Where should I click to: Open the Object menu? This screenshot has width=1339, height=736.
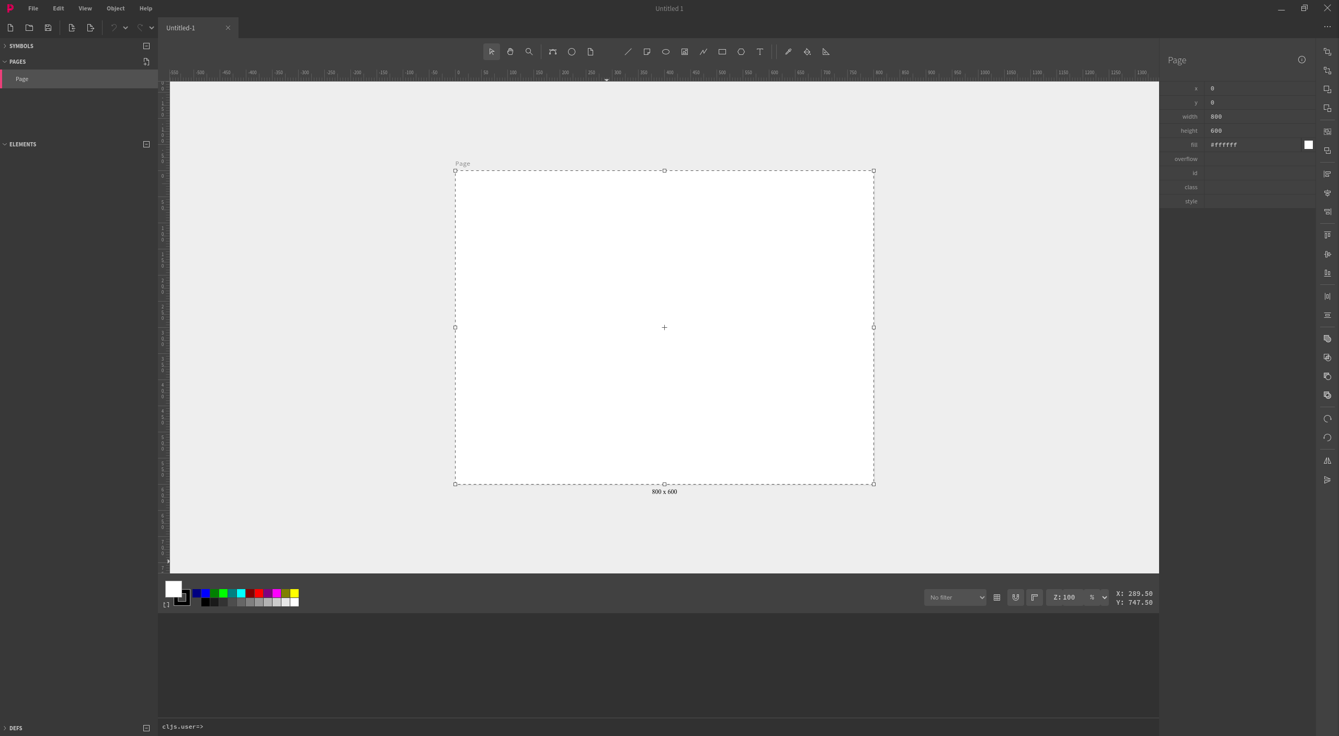click(x=116, y=8)
